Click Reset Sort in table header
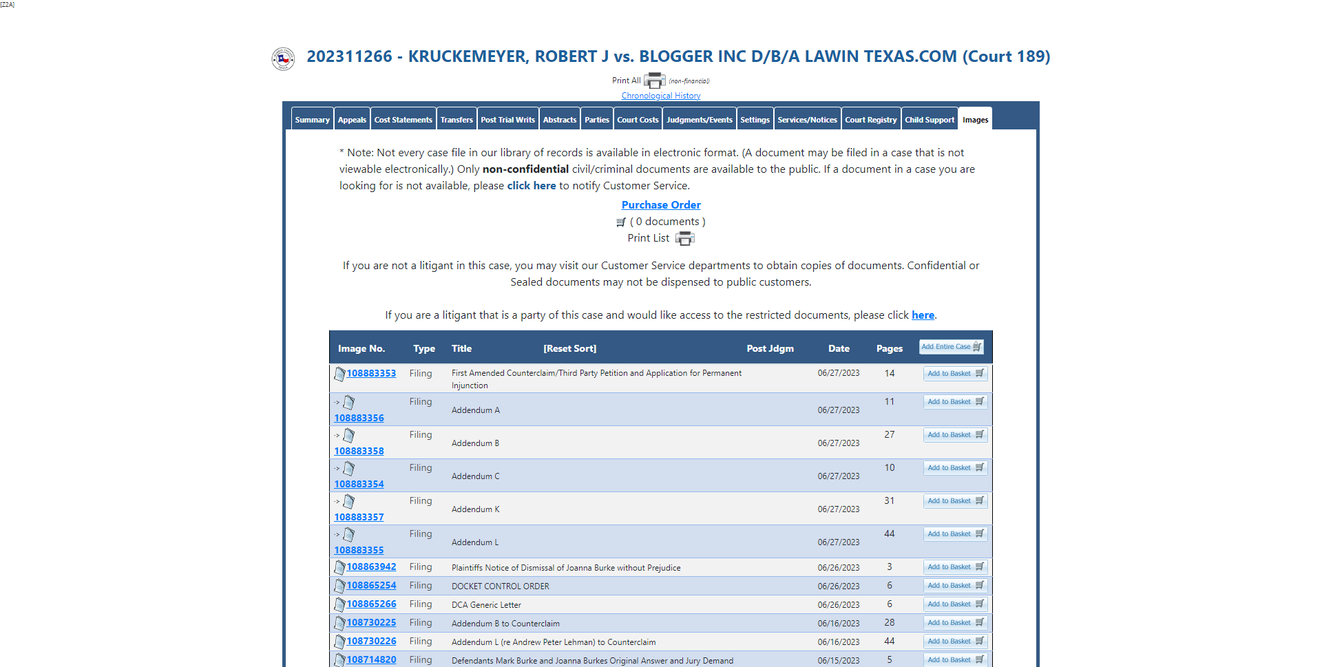 point(570,349)
